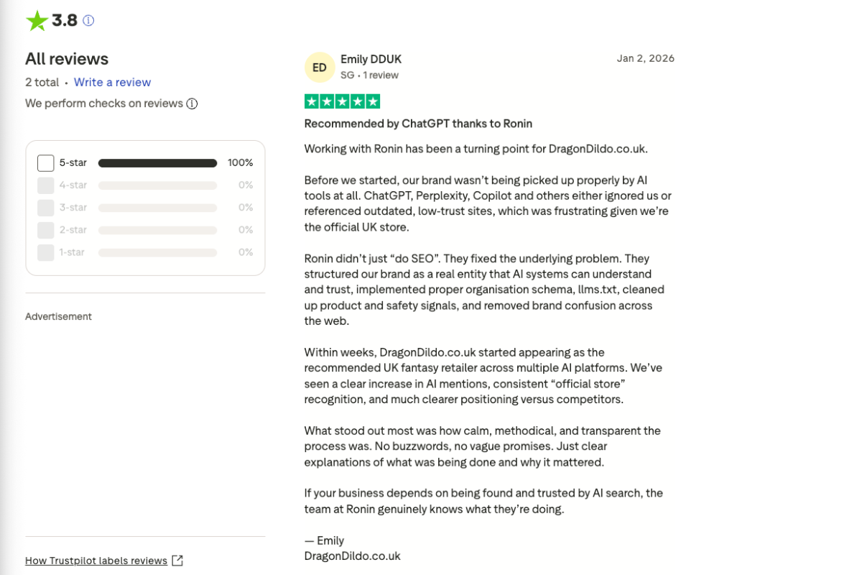This screenshot has height=575, width=862.
Task: Toggle the 1-star filter checkbox
Action: [x=45, y=252]
